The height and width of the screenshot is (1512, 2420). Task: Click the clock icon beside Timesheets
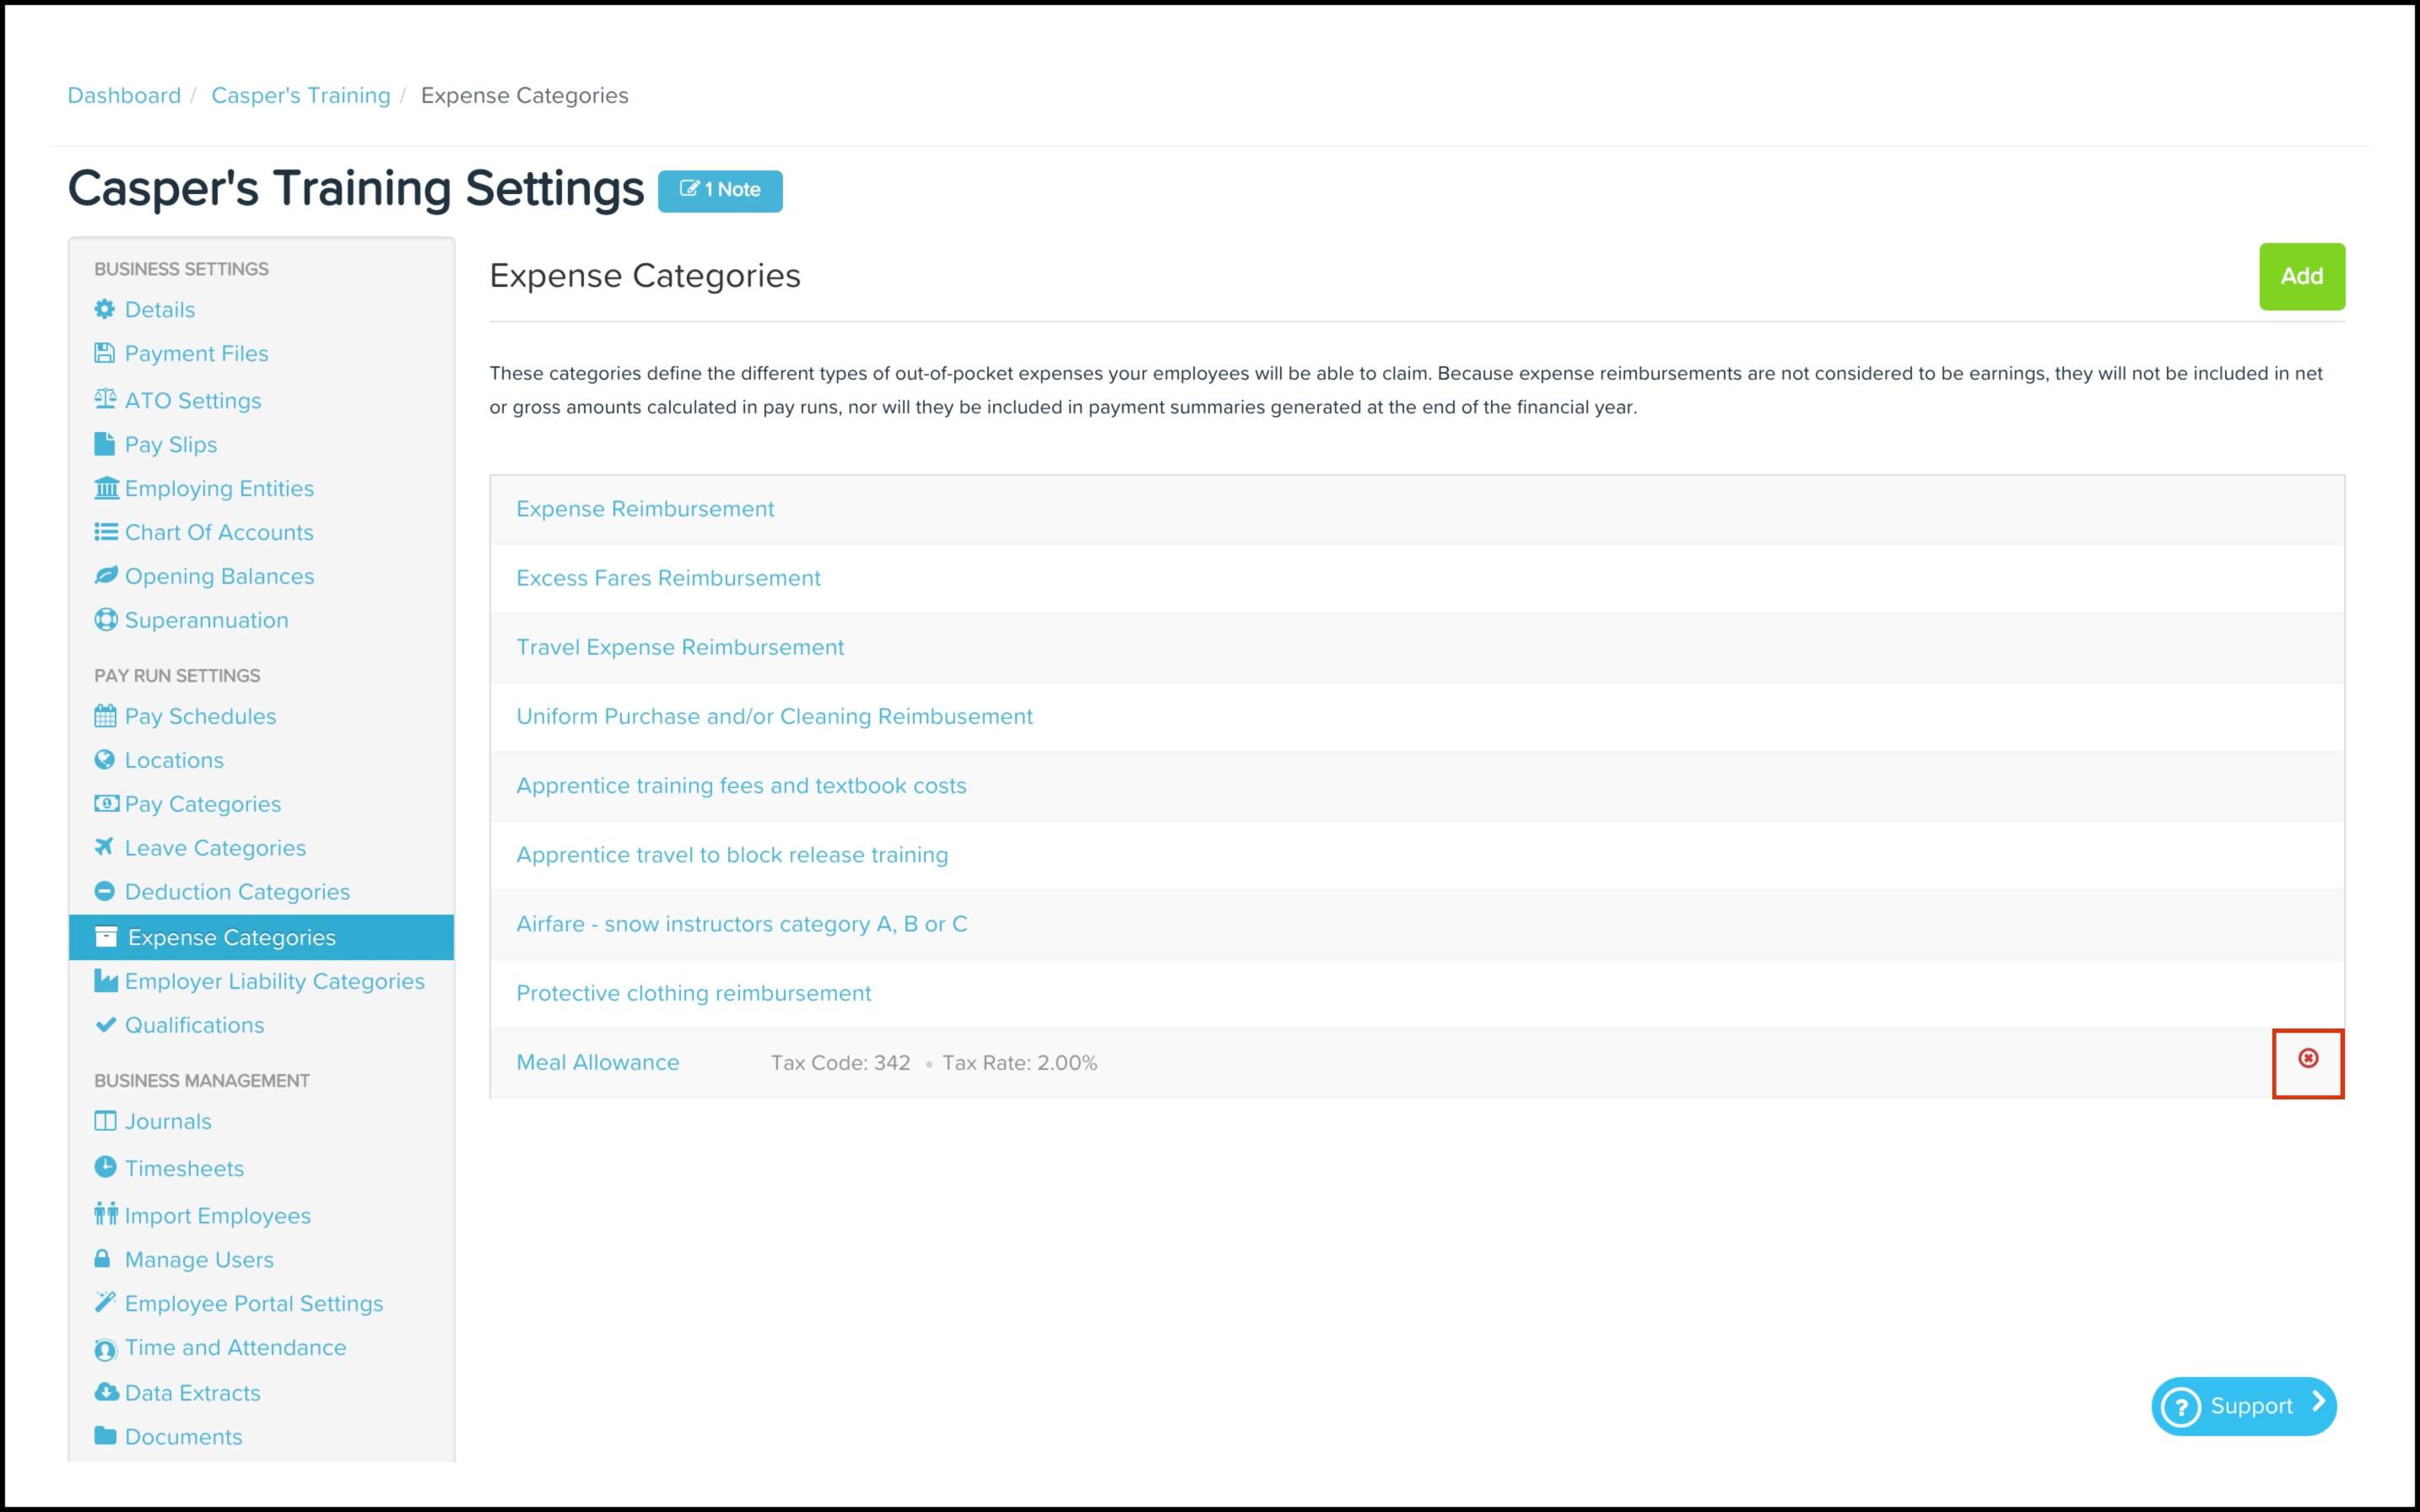(x=105, y=1167)
